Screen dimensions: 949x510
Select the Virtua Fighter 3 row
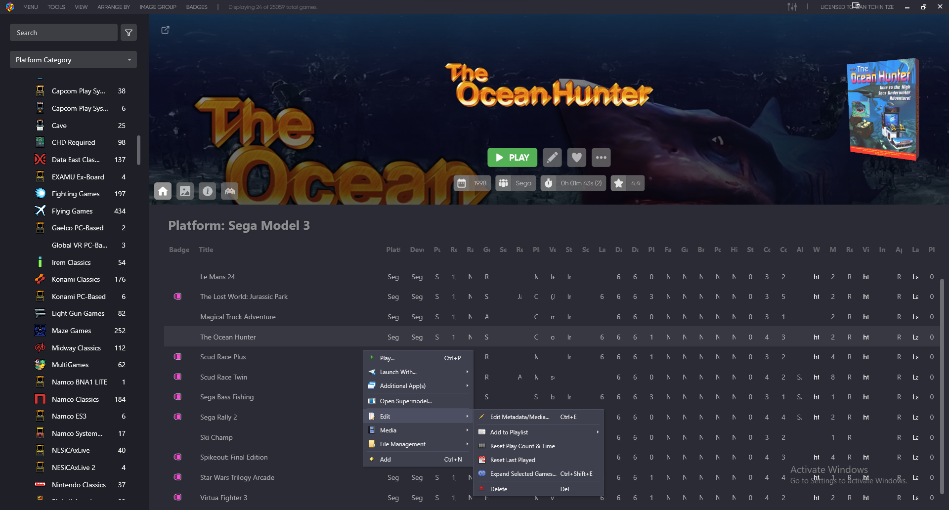point(551,498)
